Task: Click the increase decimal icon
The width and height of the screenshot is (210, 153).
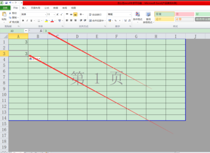Action: pyautogui.click(x=125, y=21)
